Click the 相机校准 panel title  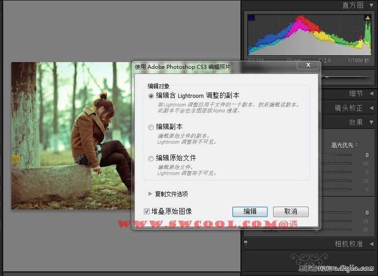click(x=349, y=244)
